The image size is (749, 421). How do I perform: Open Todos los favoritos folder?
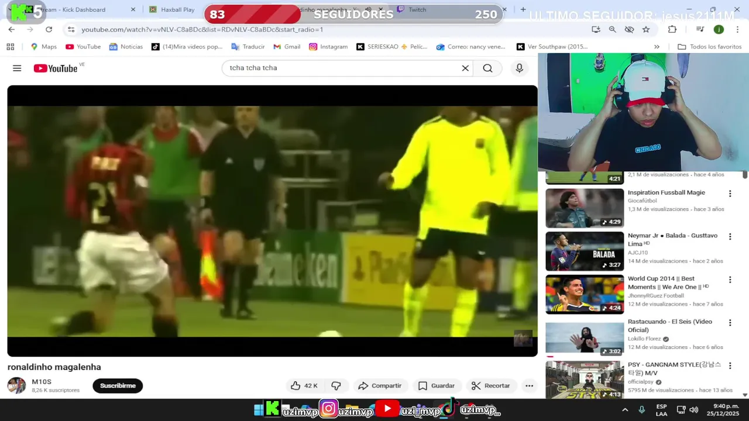point(709,47)
